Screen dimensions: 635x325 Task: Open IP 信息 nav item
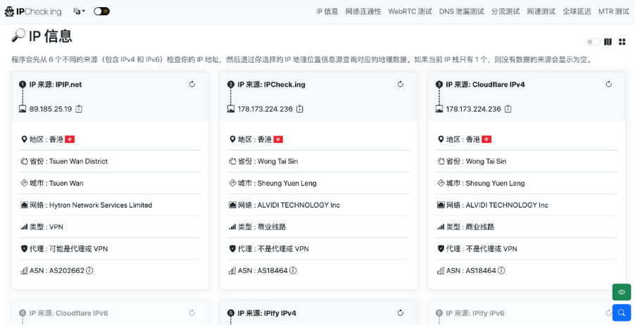pos(327,11)
